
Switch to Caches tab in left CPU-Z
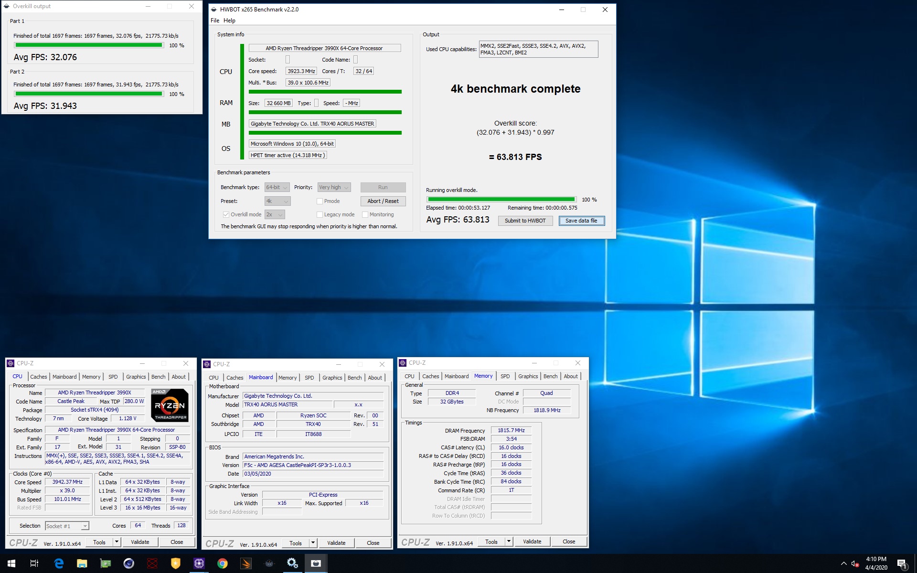click(39, 377)
